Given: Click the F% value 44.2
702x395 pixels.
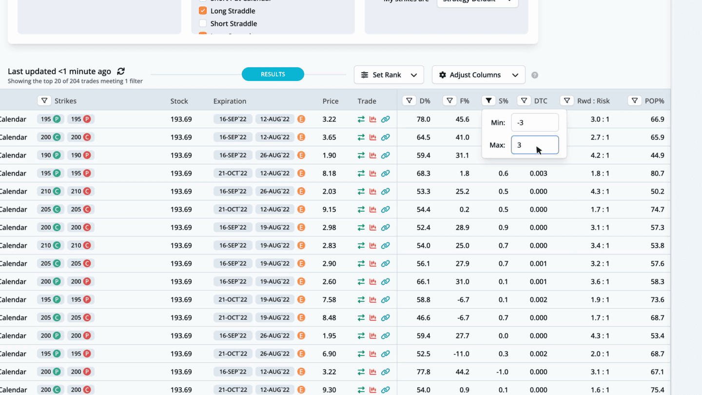Looking at the screenshot, I should pyautogui.click(x=462, y=372).
